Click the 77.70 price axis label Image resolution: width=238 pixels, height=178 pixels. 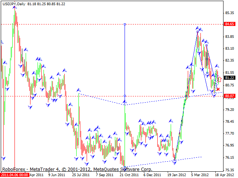pyautogui.click(x=230, y=133)
